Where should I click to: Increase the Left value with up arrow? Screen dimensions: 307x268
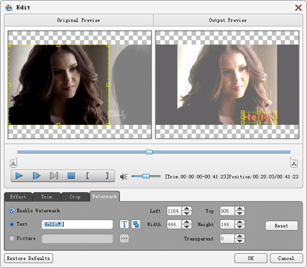coord(187,208)
